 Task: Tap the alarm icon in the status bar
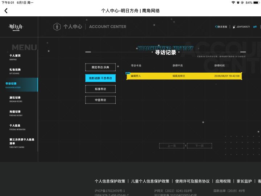click(238, 3)
